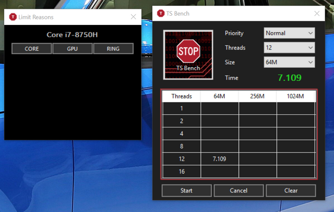Image resolution: width=334 pixels, height=212 pixels.
Task: Click row label 2 in the threads table
Action: (182, 121)
